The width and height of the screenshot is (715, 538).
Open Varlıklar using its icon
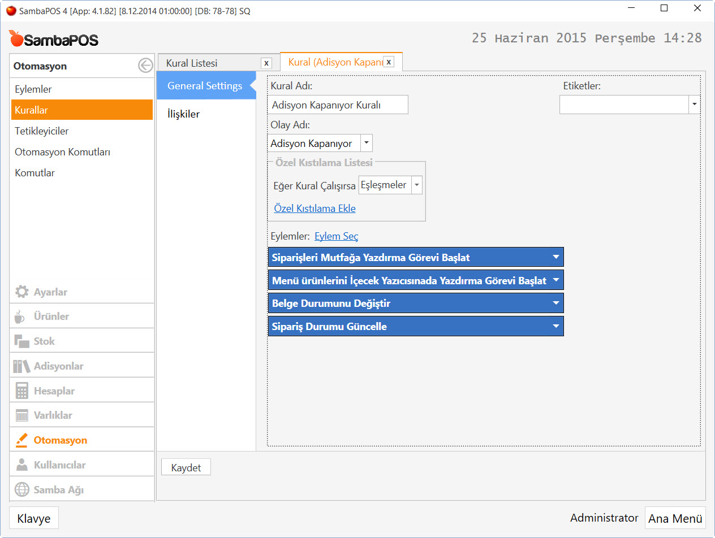pos(21,415)
